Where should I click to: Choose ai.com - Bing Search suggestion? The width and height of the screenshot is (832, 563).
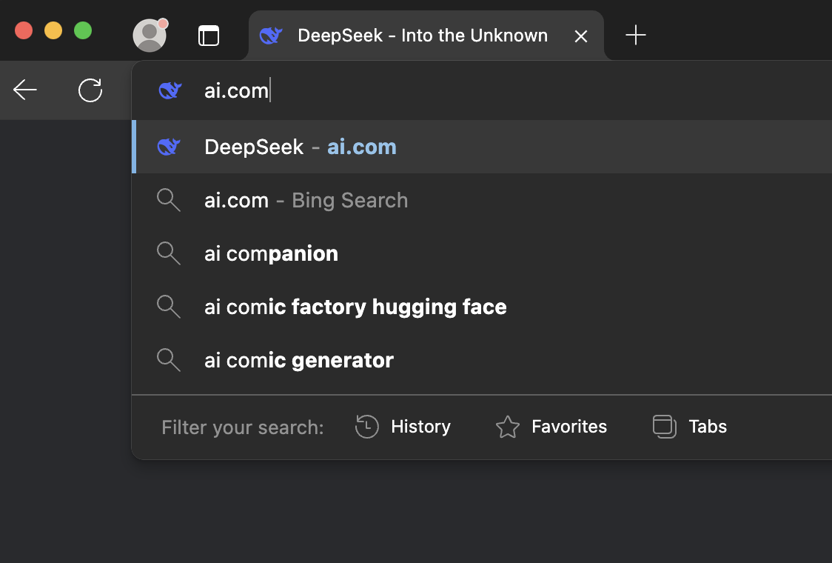(306, 200)
